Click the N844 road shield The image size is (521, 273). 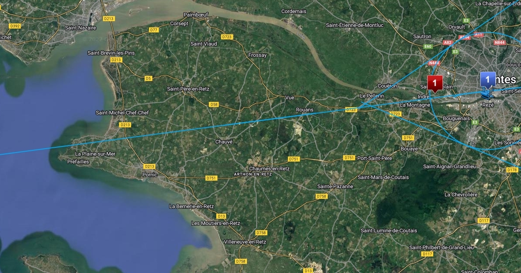(500, 42)
